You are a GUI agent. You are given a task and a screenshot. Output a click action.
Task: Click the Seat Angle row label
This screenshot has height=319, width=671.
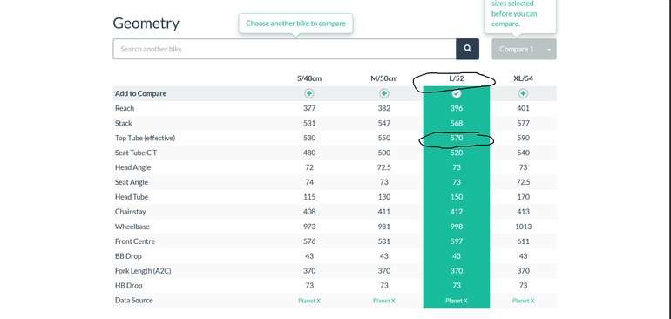(132, 182)
